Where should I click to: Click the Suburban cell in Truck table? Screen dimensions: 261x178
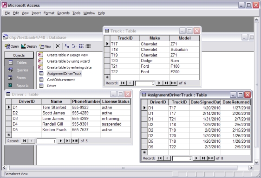click(184, 50)
